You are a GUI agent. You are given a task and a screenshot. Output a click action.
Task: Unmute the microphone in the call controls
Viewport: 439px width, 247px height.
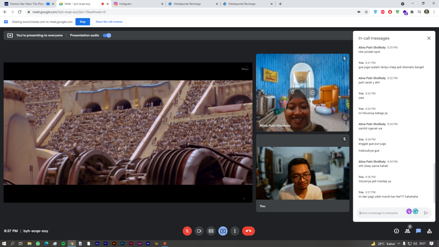pos(187,231)
